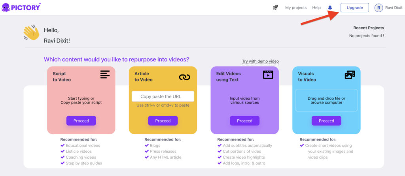Click Create video highlights item
405x176 pixels.
[244, 157]
